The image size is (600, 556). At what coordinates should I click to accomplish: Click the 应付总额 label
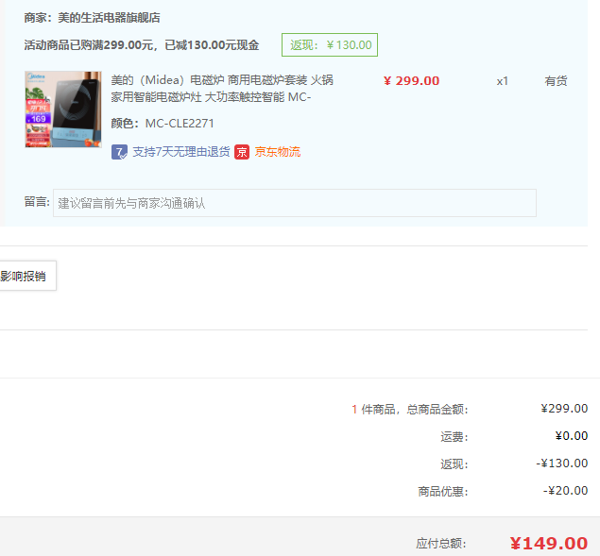pyautogui.click(x=441, y=544)
